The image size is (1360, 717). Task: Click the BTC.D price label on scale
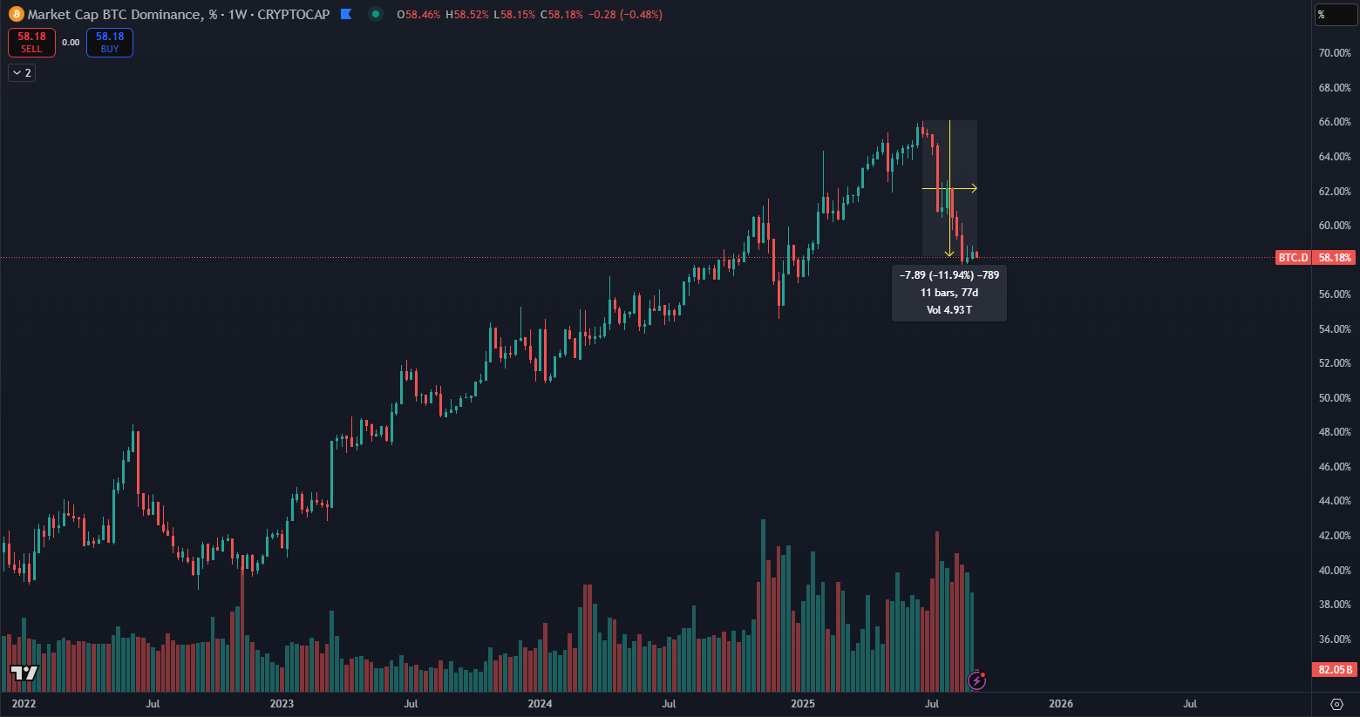[1293, 258]
